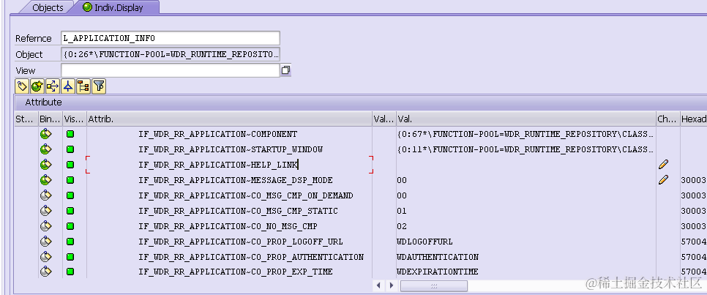
Task: Click green visibility square of CO_PROP_AUTHENTICATION row
Action: 70,257
